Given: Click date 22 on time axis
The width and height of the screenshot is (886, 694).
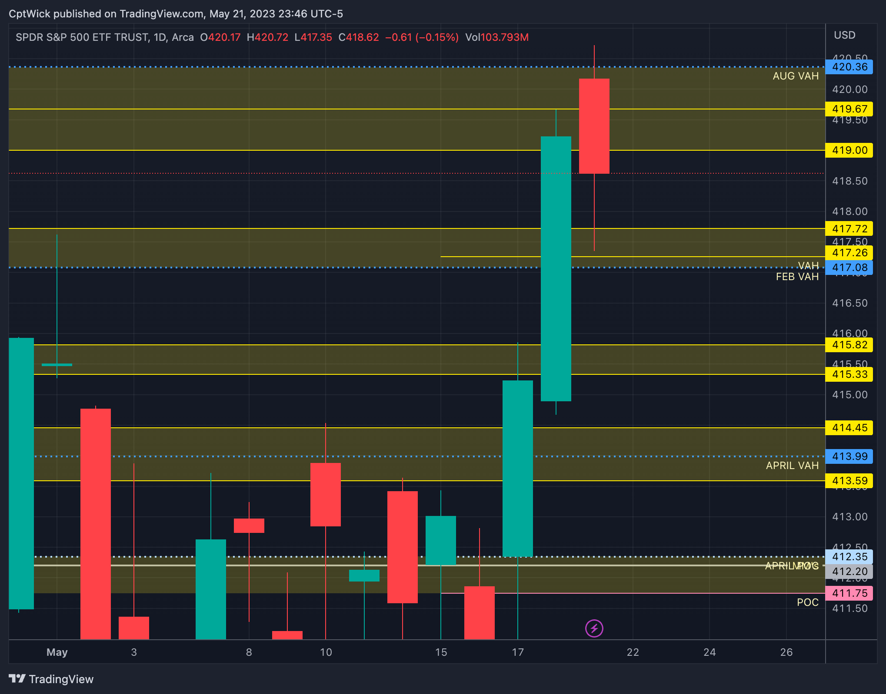Looking at the screenshot, I should pyautogui.click(x=633, y=652).
